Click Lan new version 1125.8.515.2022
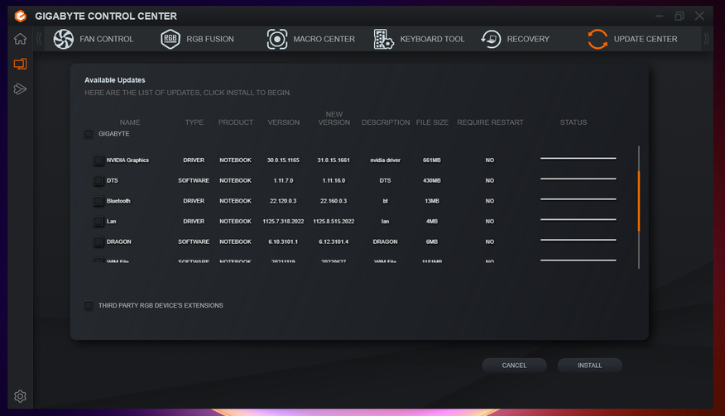The image size is (725, 416). coord(334,222)
